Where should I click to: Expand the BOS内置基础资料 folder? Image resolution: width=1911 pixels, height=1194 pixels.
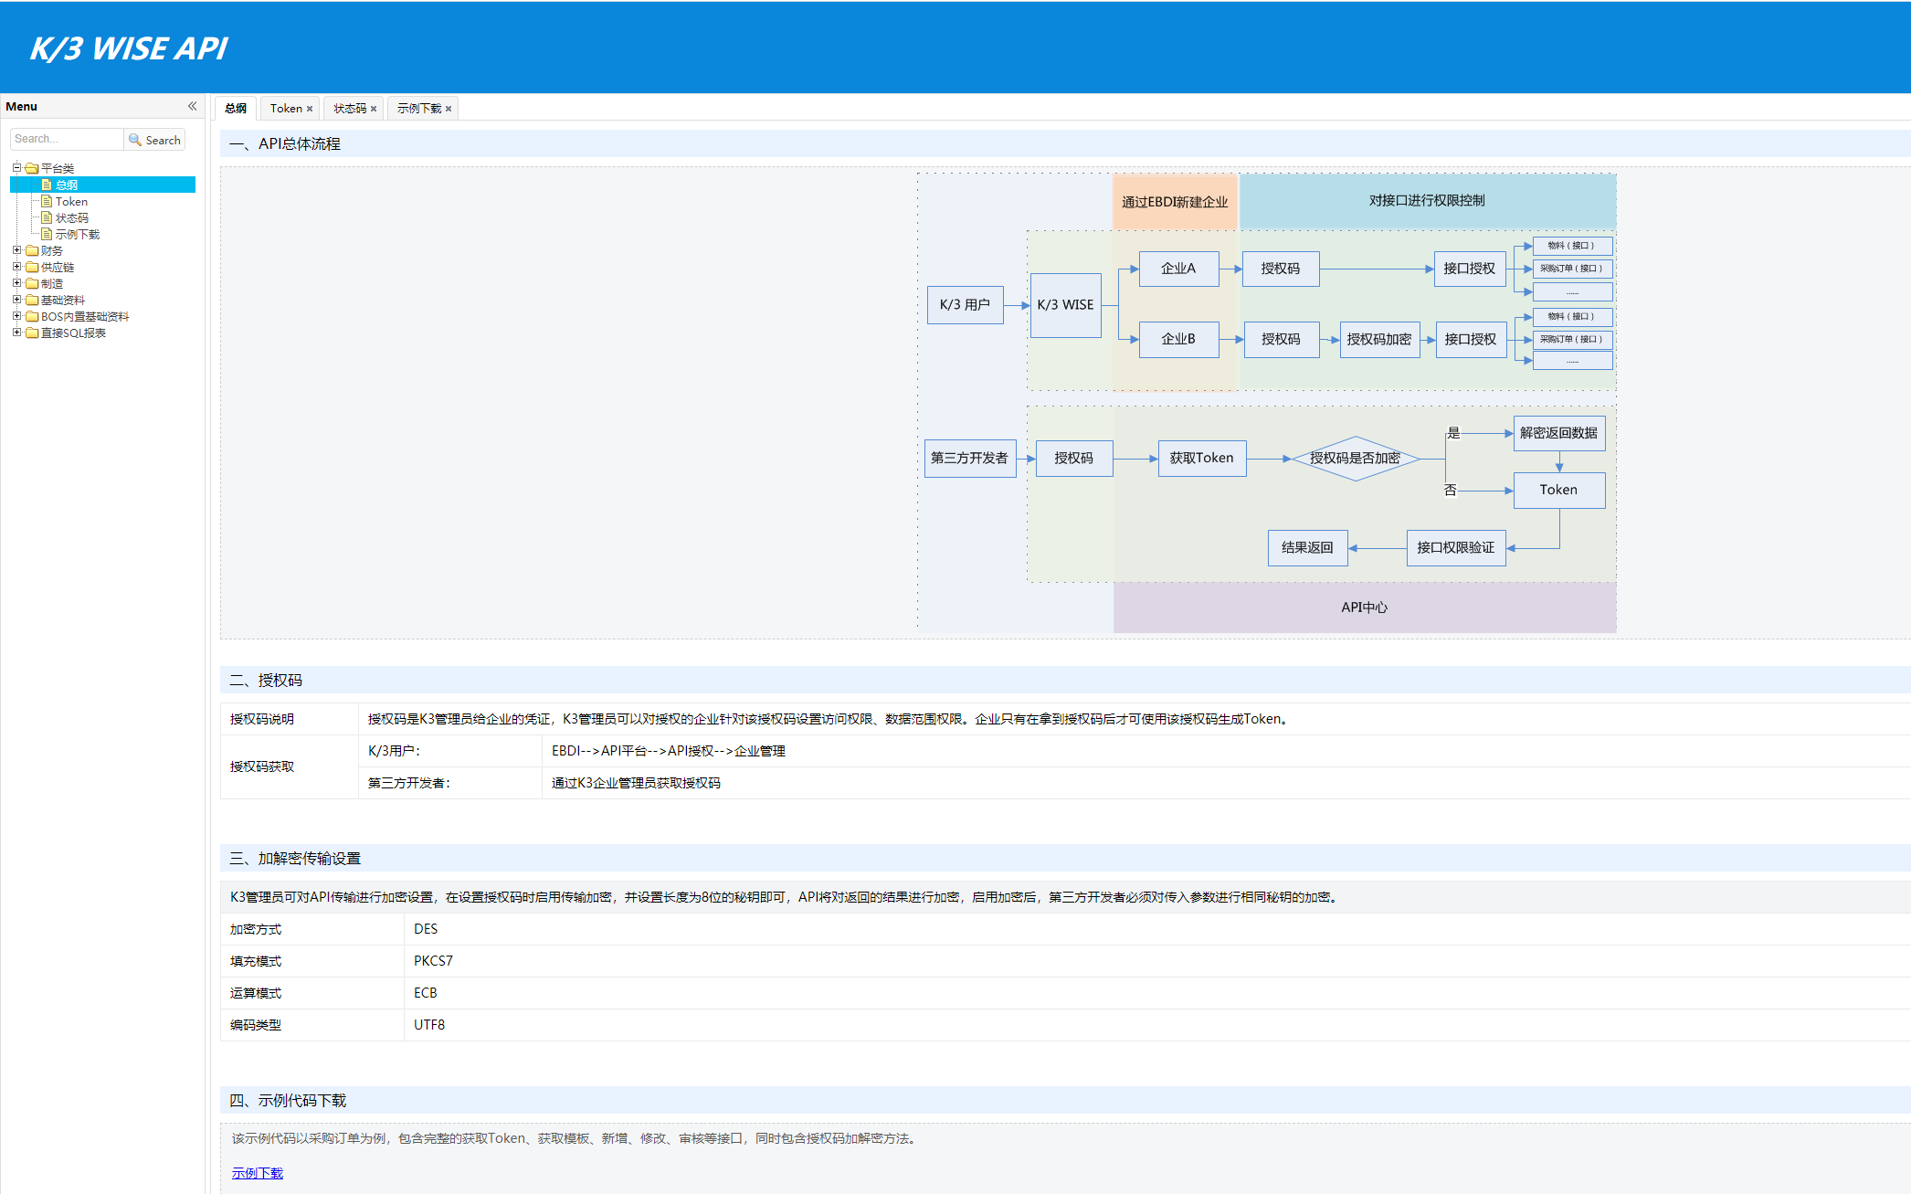16,315
